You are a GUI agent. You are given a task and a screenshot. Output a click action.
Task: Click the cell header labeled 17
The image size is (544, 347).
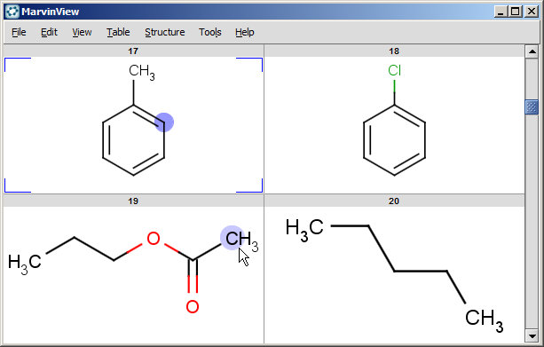pyautogui.click(x=133, y=51)
